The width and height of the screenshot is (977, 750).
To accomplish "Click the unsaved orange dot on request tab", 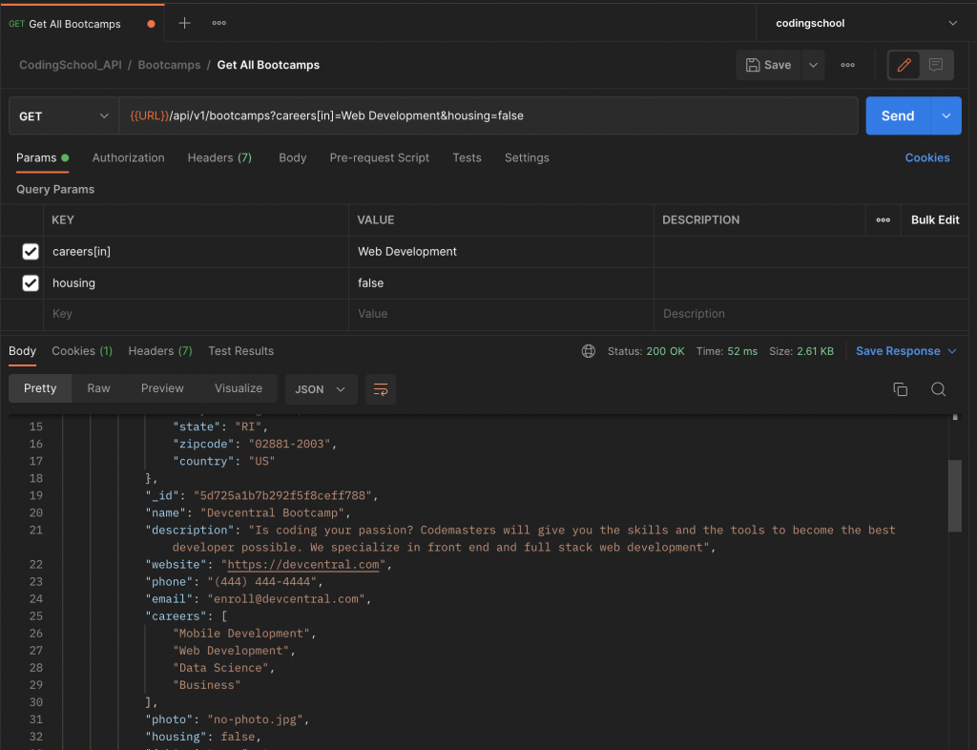I will (151, 24).
